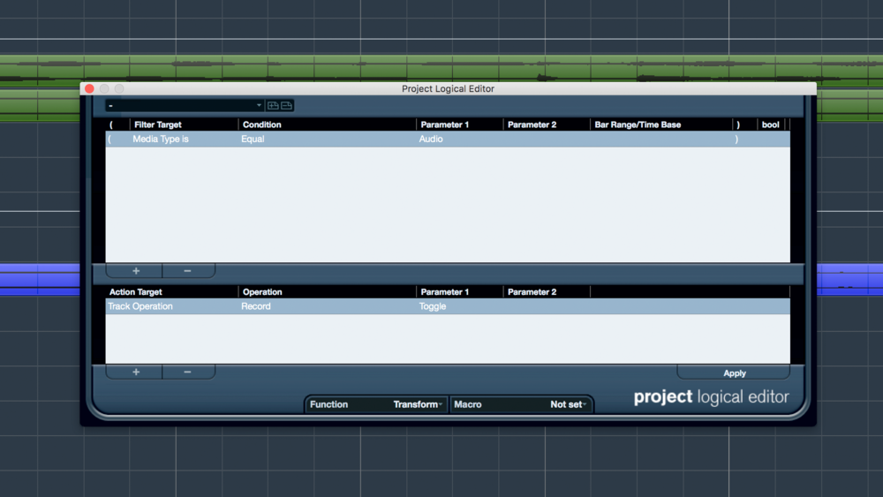Image resolution: width=883 pixels, height=497 pixels.
Task: Click the Record operation cell
Action: pyautogui.click(x=327, y=306)
